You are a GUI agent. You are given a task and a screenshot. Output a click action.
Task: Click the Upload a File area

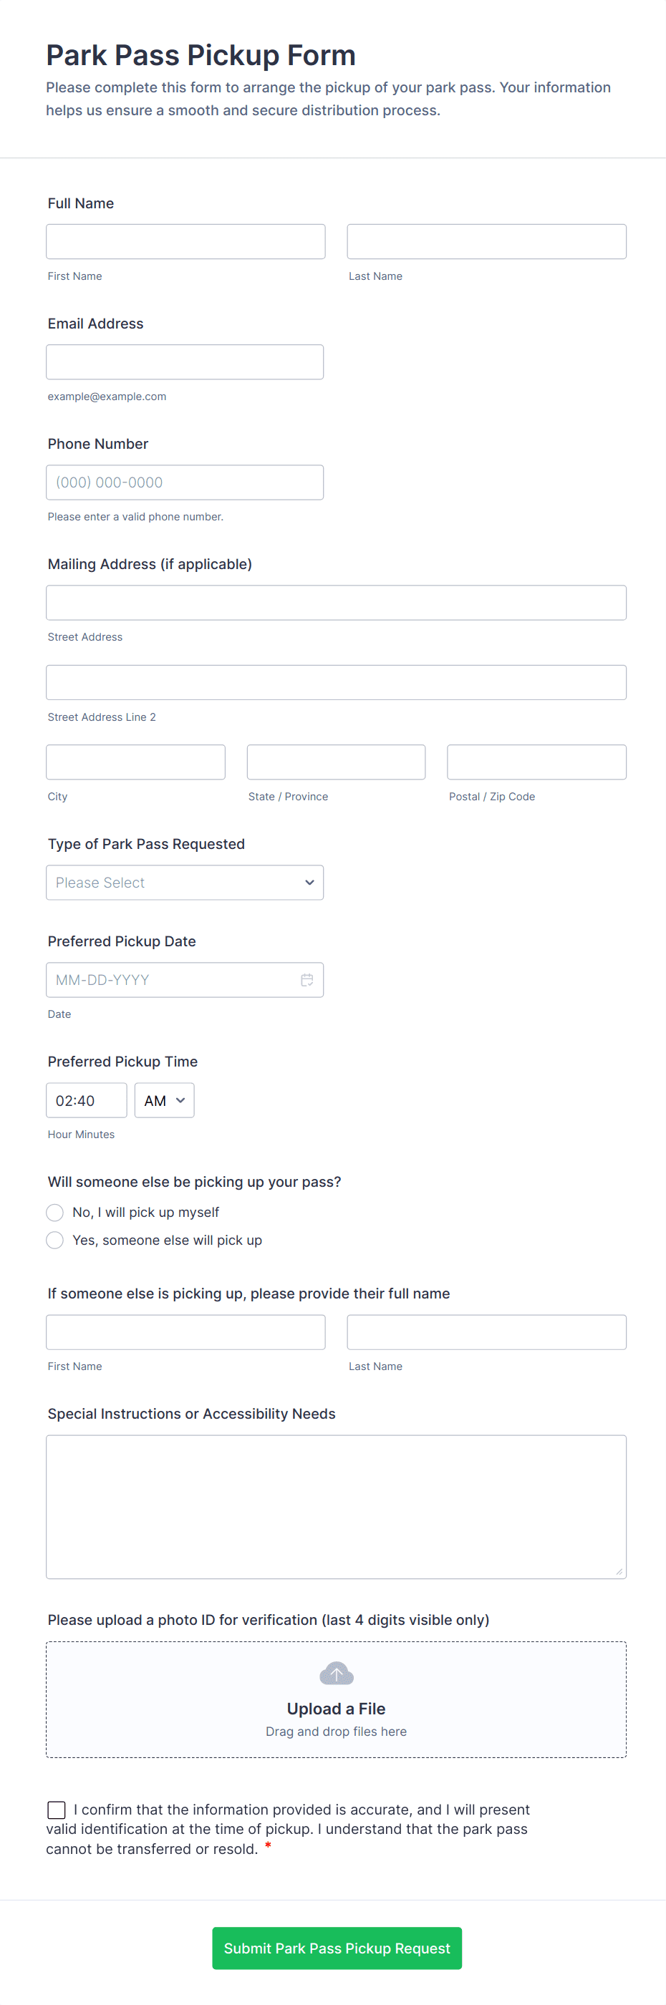[337, 1709]
